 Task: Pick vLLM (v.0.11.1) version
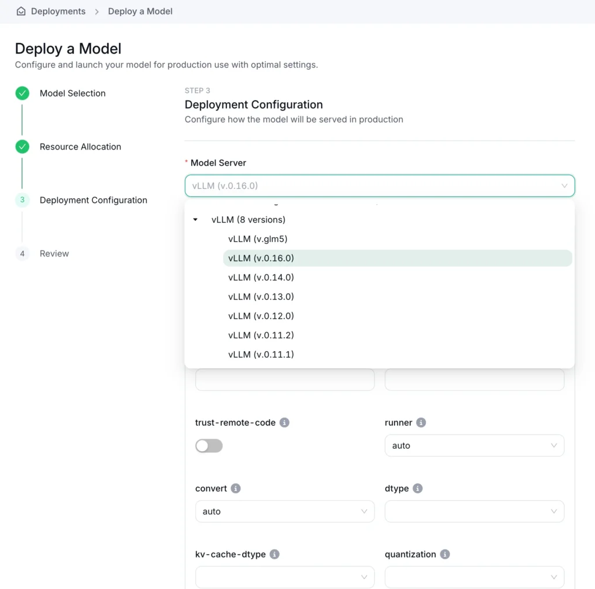click(261, 354)
